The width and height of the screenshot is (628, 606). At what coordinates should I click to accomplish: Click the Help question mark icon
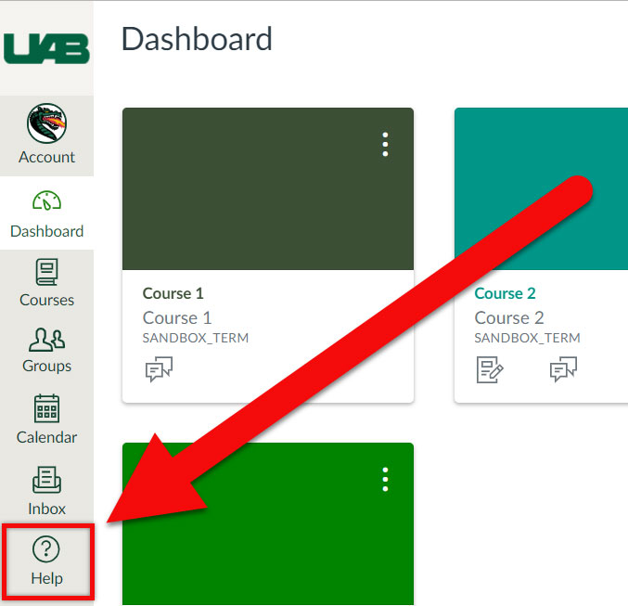coord(46,549)
